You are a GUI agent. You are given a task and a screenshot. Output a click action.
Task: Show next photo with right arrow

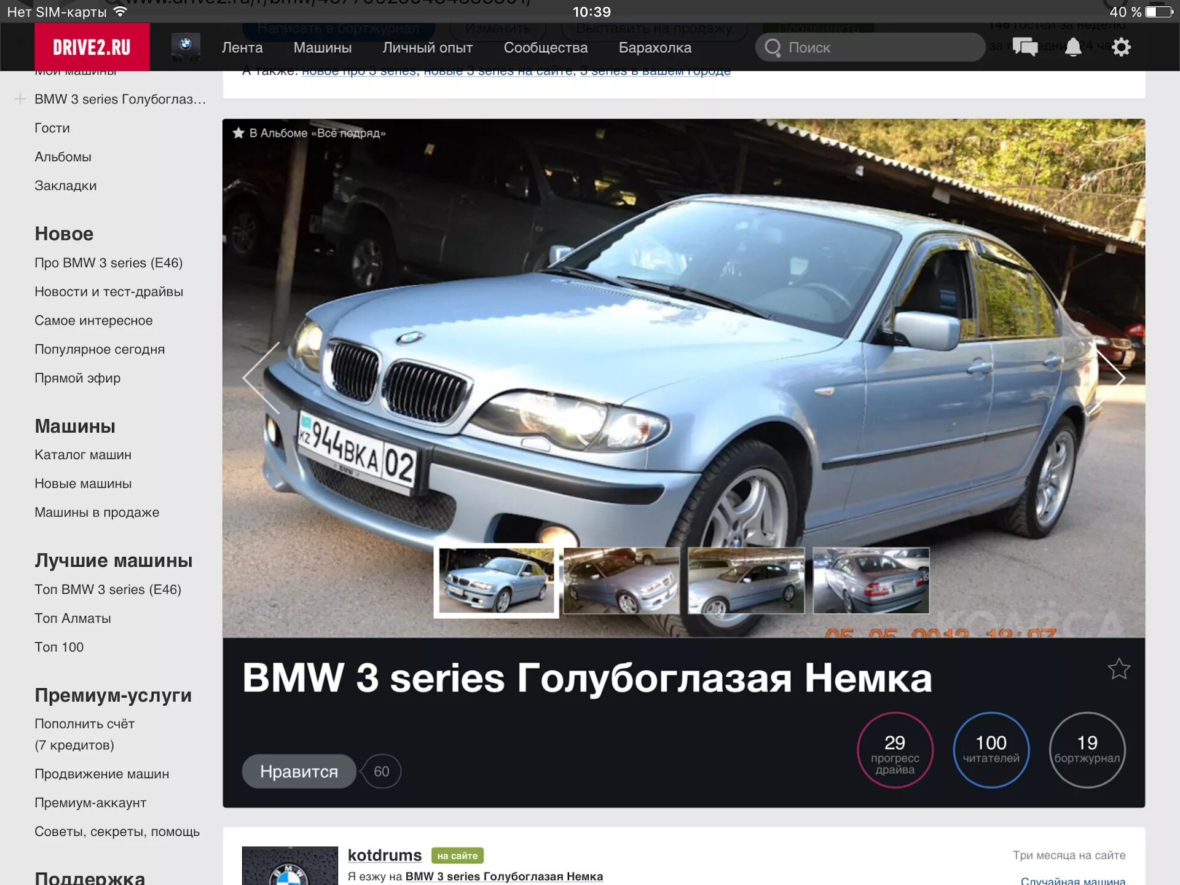click(x=1110, y=377)
